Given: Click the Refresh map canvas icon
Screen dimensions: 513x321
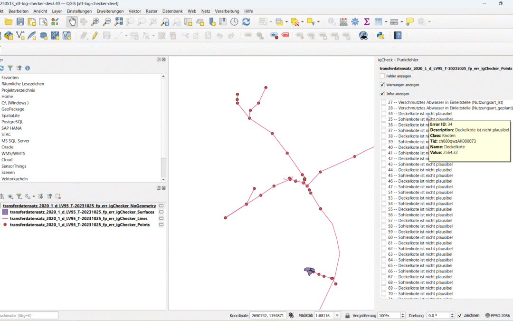Looking at the screenshot, I should [246, 22].
